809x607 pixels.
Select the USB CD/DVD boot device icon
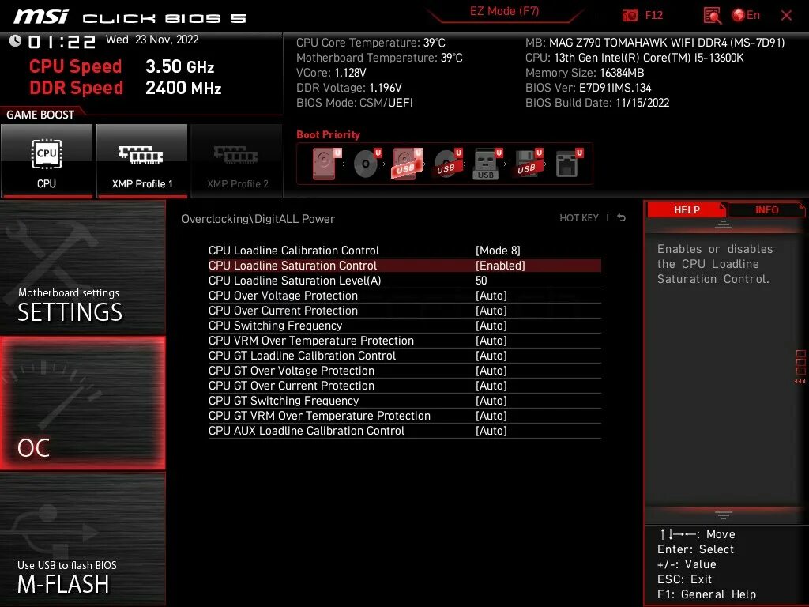click(x=447, y=164)
